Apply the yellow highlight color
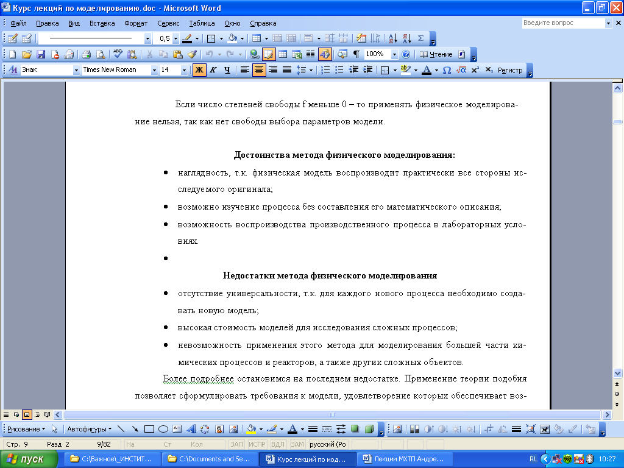The width and height of the screenshot is (624, 468). coord(405,70)
